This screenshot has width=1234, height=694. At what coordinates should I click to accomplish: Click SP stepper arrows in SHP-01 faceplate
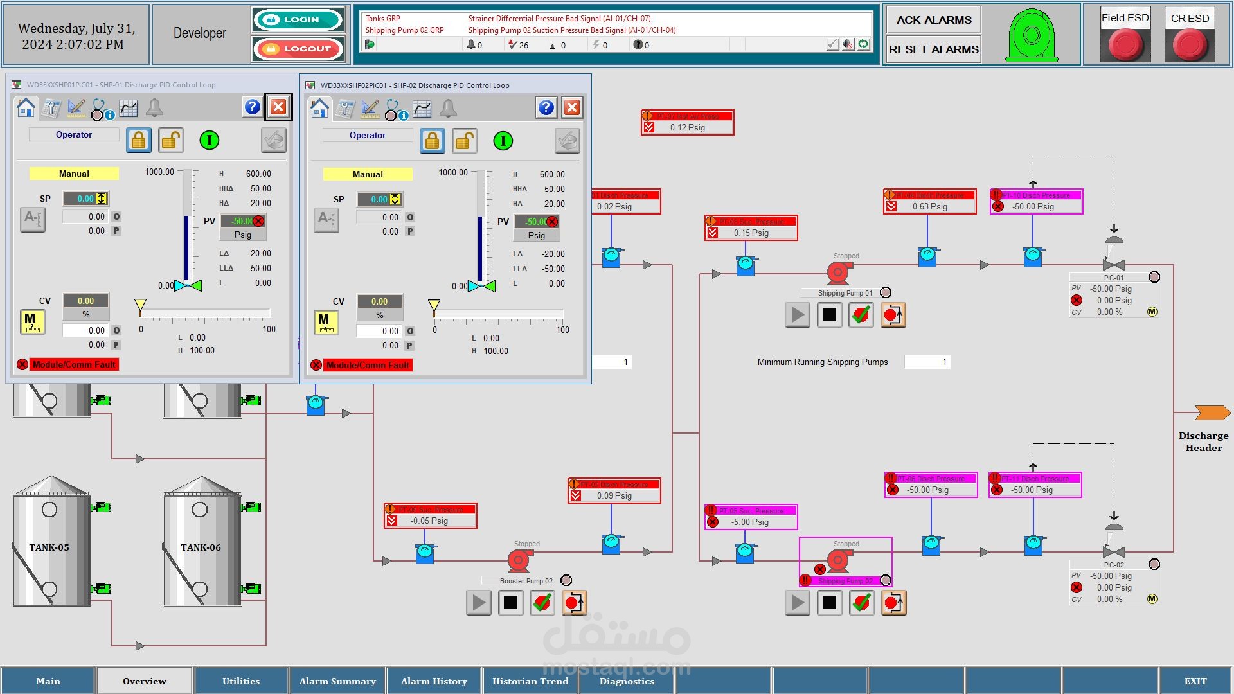102,199
